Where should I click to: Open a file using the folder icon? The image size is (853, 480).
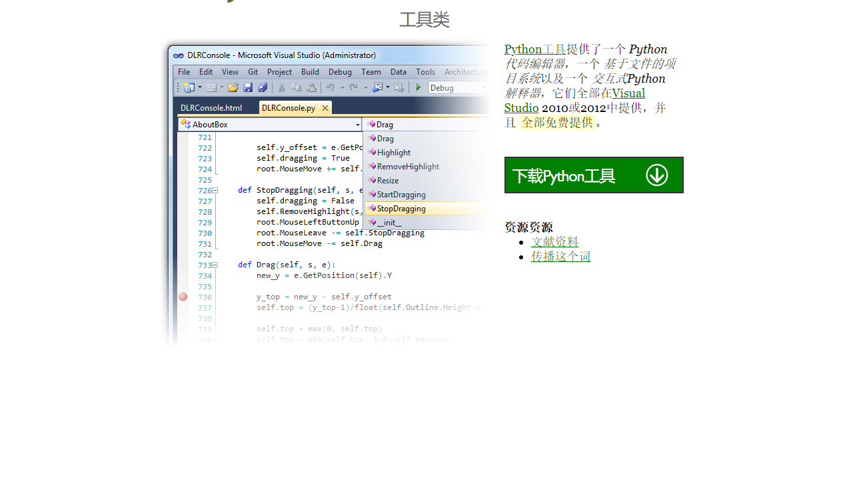(x=233, y=87)
